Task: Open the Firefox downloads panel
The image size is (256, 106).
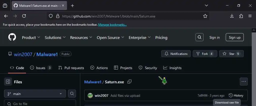Action: (x=232, y=16)
